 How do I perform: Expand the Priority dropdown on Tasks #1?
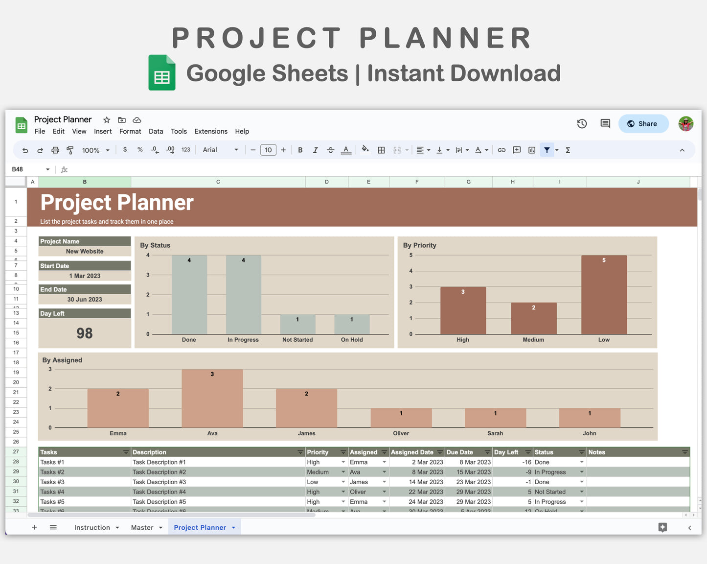click(343, 462)
